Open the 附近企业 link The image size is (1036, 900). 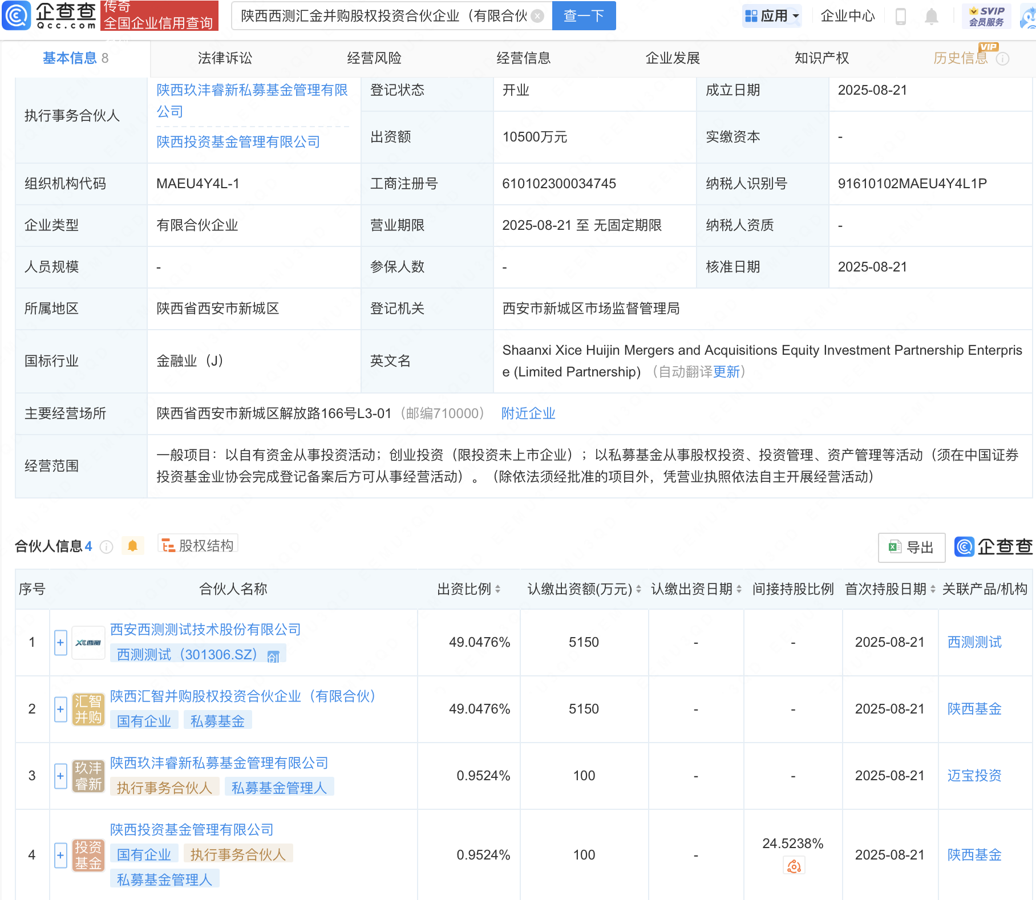click(x=528, y=413)
